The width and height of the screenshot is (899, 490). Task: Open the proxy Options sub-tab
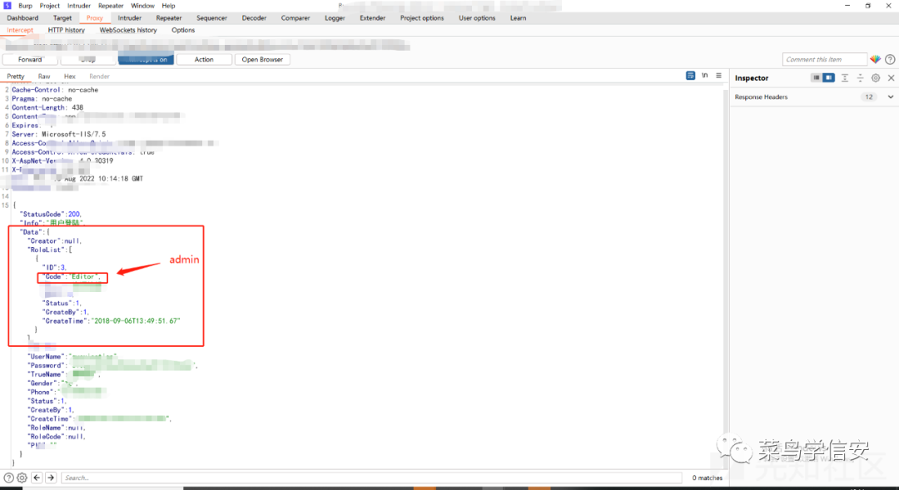pos(183,30)
